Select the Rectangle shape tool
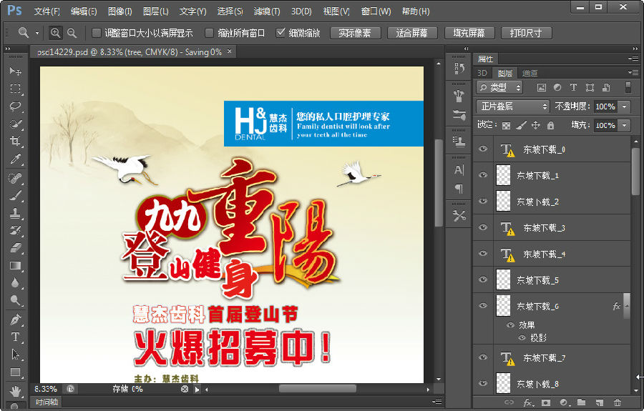Screen dimensions: 644x411 pos(16,372)
